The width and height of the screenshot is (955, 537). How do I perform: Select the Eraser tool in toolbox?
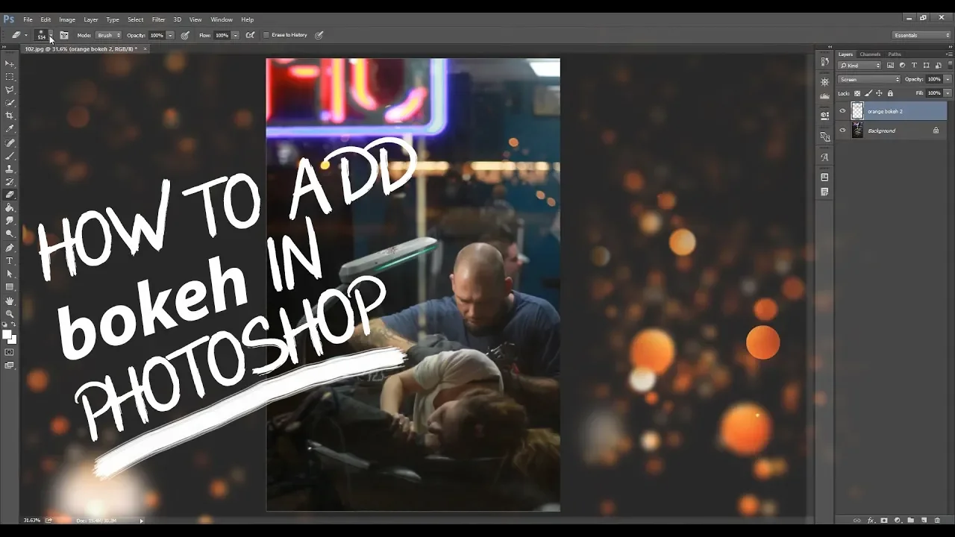point(10,195)
